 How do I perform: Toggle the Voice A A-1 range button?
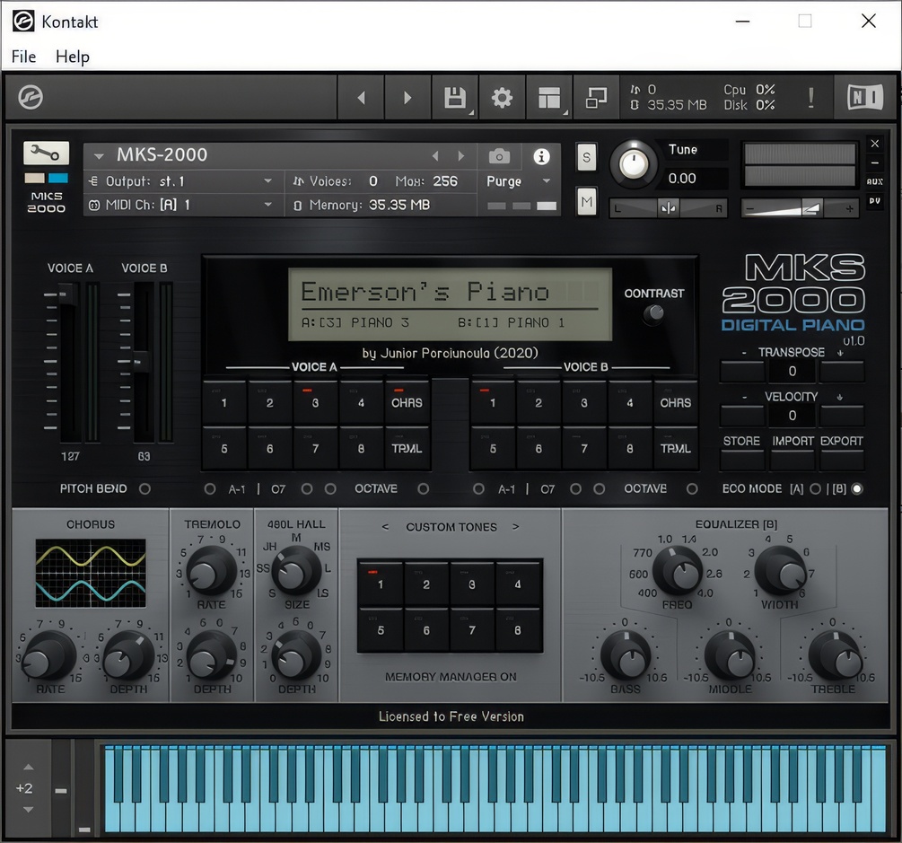[210, 488]
